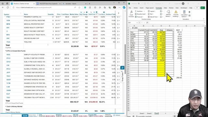Open Edge split screen icon
The image size is (208, 117).
click(x=95, y=7)
